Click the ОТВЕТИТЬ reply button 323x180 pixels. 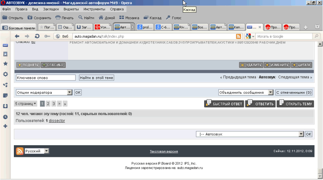(x=260, y=104)
